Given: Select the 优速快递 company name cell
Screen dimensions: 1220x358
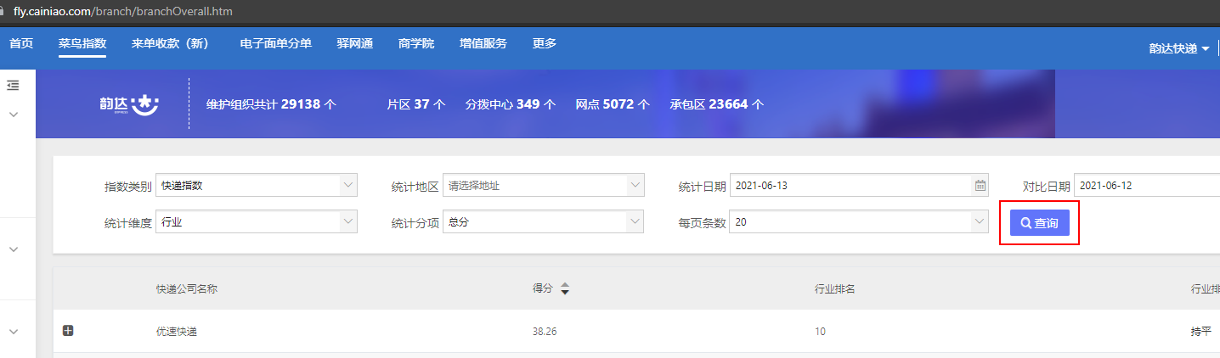Looking at the screenshot, I should point(177,332).
